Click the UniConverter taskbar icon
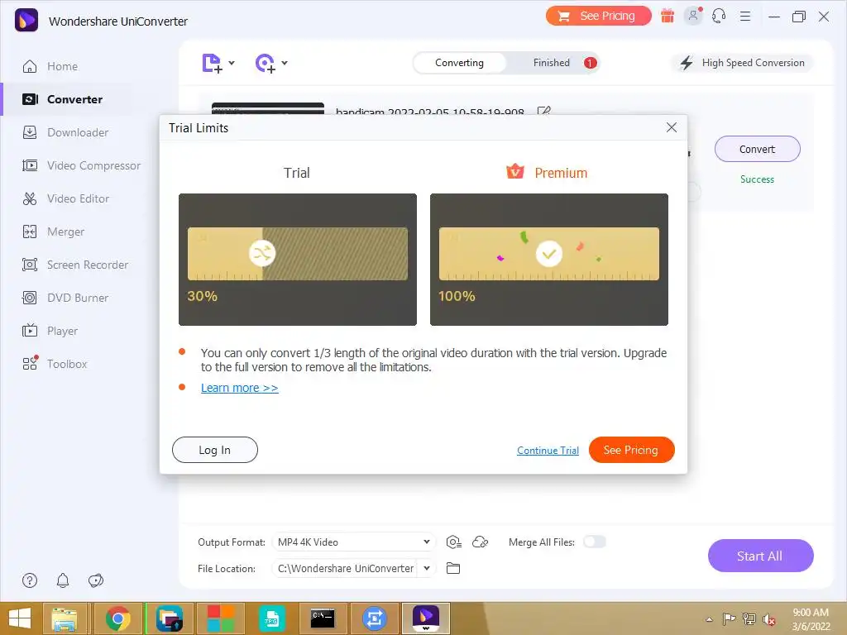Viewport: 847px width, 635px height. click(426, 618)
